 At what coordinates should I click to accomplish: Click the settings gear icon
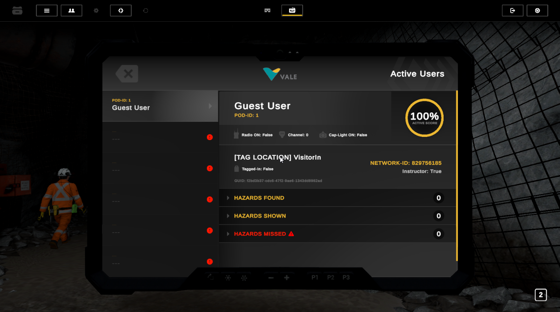click(x=96, y=11)
